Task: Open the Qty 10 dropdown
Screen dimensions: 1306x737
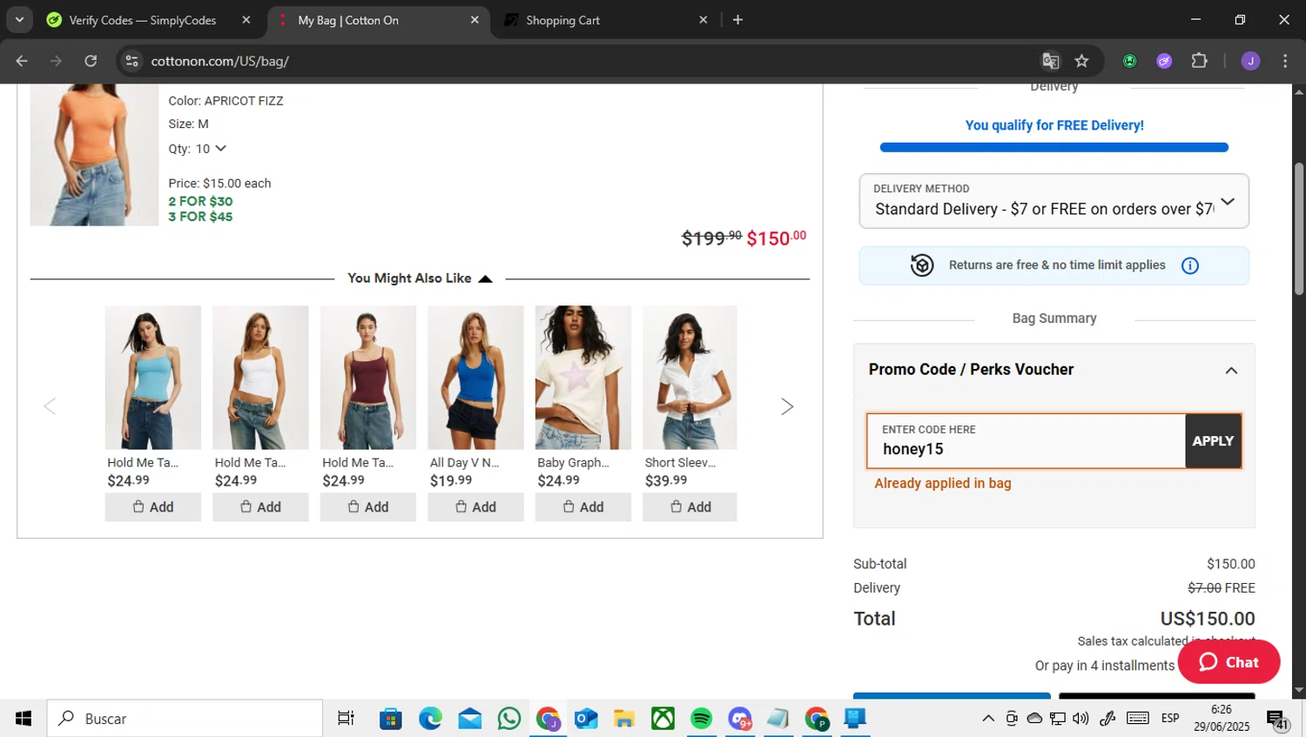Action: (x=210, y=149)
